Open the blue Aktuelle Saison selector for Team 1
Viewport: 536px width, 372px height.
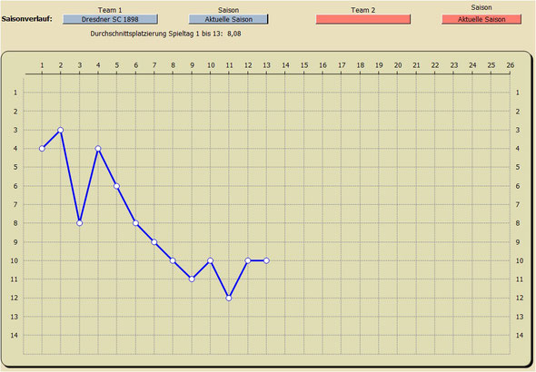(228, 19)
